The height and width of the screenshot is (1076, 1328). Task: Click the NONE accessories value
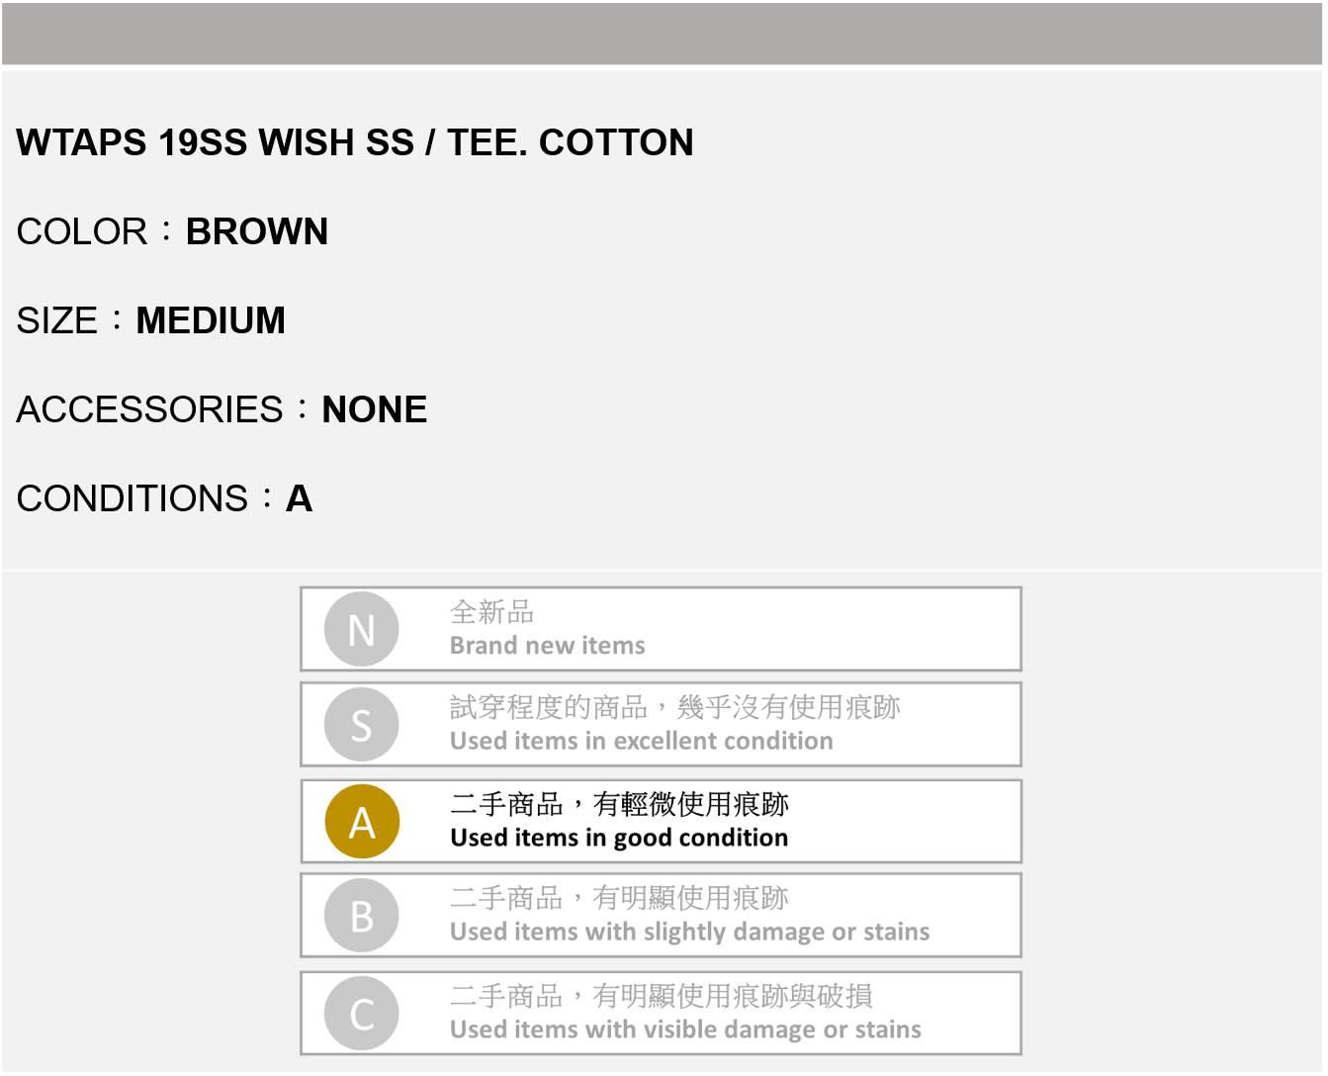click(375, 409)
